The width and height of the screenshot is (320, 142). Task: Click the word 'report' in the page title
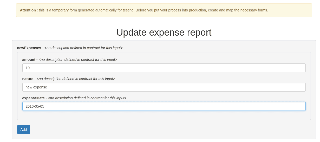coord(199,33)
